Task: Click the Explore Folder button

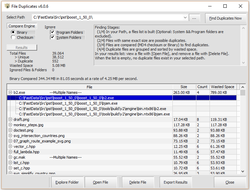Action: pyautogui.click(x=67, y=182)
